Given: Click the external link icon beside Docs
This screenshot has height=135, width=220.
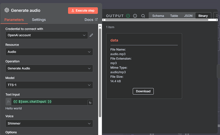Looking at the screenshot, I should click(x=96, y=20).
